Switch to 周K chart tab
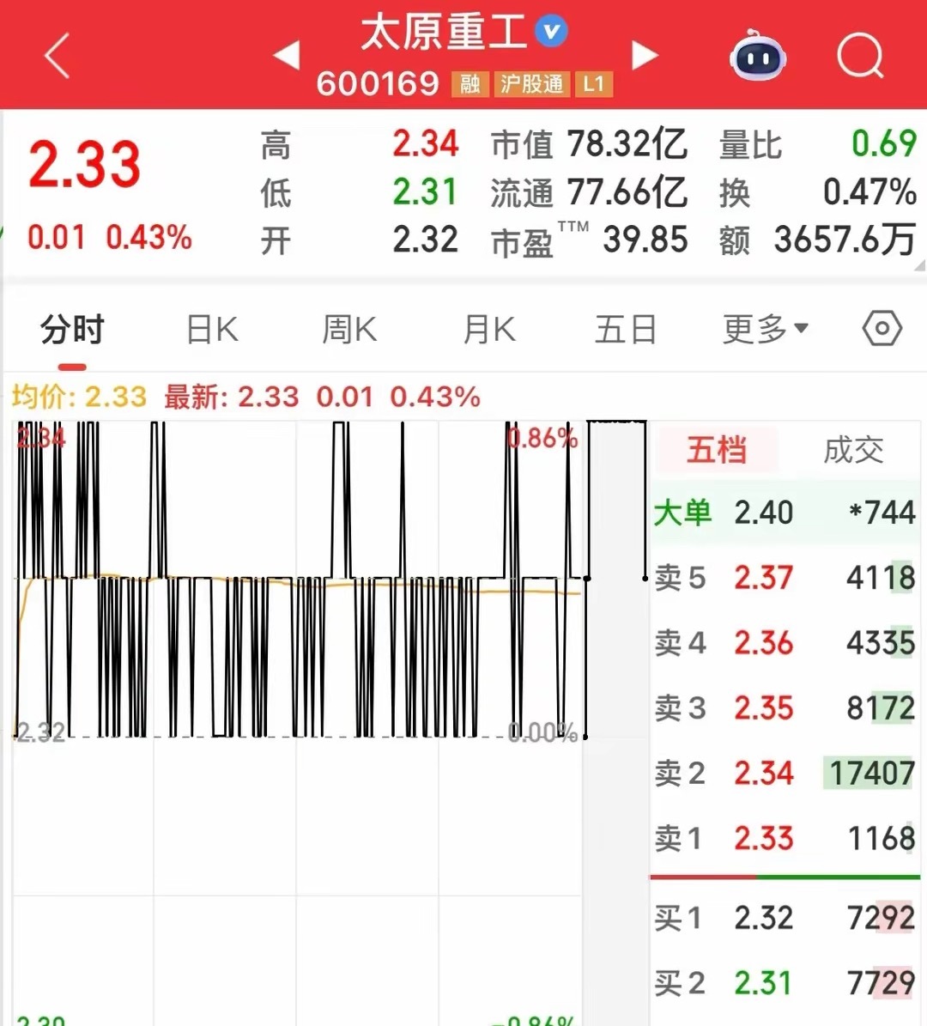Screen dimensions: 927x1026 349,329
